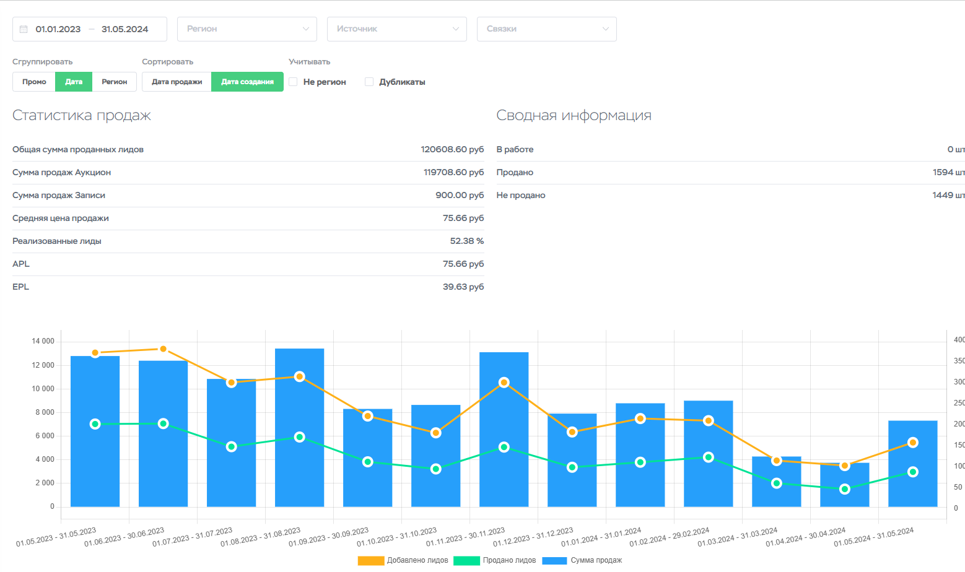Click the 900.00 руб value
The height and width of the screenshot is (572, 965).
click(x=460, y=195)
